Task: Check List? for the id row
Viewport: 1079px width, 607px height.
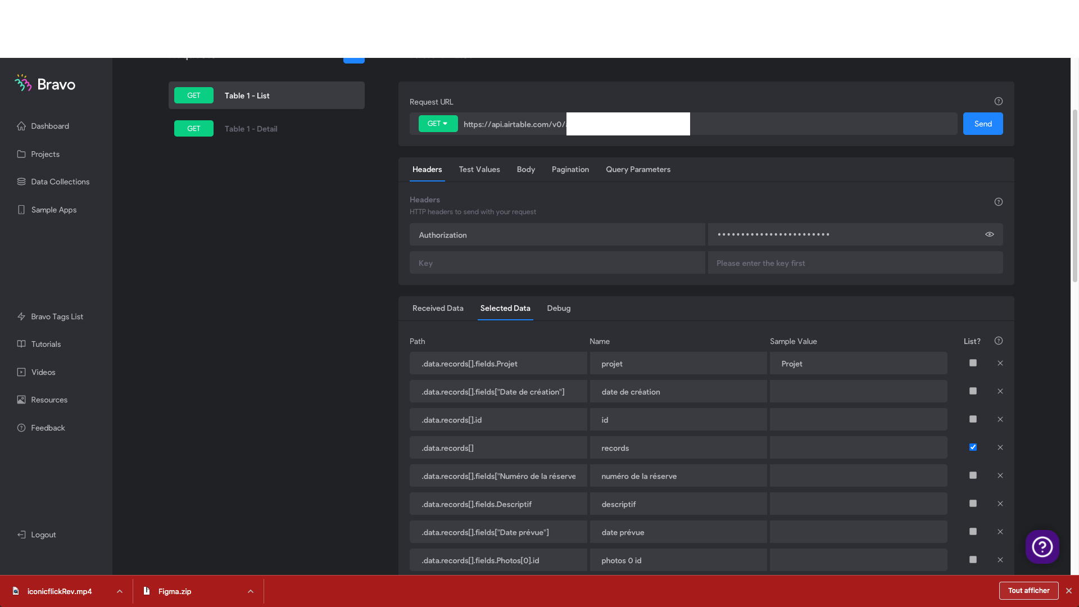Action: (973, 419)
